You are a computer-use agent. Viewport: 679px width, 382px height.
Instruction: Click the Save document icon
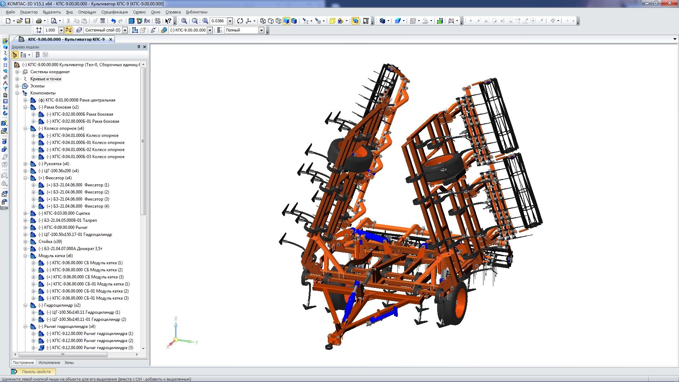28,21
